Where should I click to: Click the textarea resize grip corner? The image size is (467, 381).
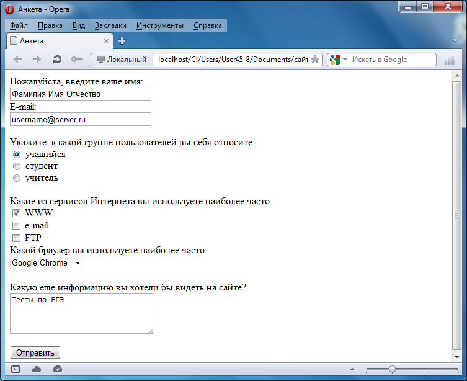pyautogui.click(x=151, y=331)
